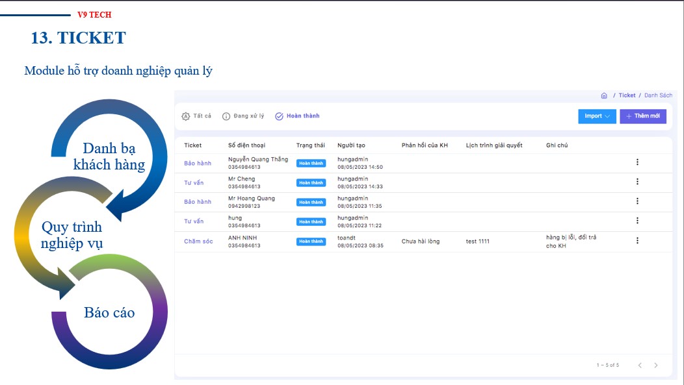Switch to the Đang xử lý tab
This screenshot has width=684, height=385.
coord(243,116)
